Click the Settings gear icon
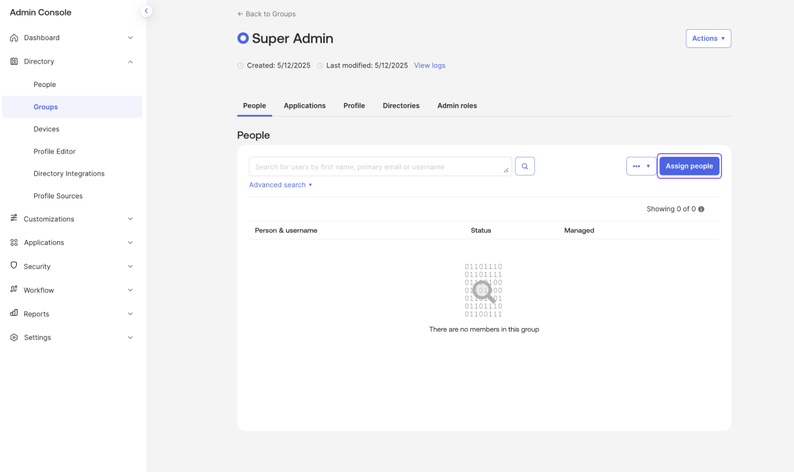The width and height of the screenshot is (794, 472). [x=14, y=338]
